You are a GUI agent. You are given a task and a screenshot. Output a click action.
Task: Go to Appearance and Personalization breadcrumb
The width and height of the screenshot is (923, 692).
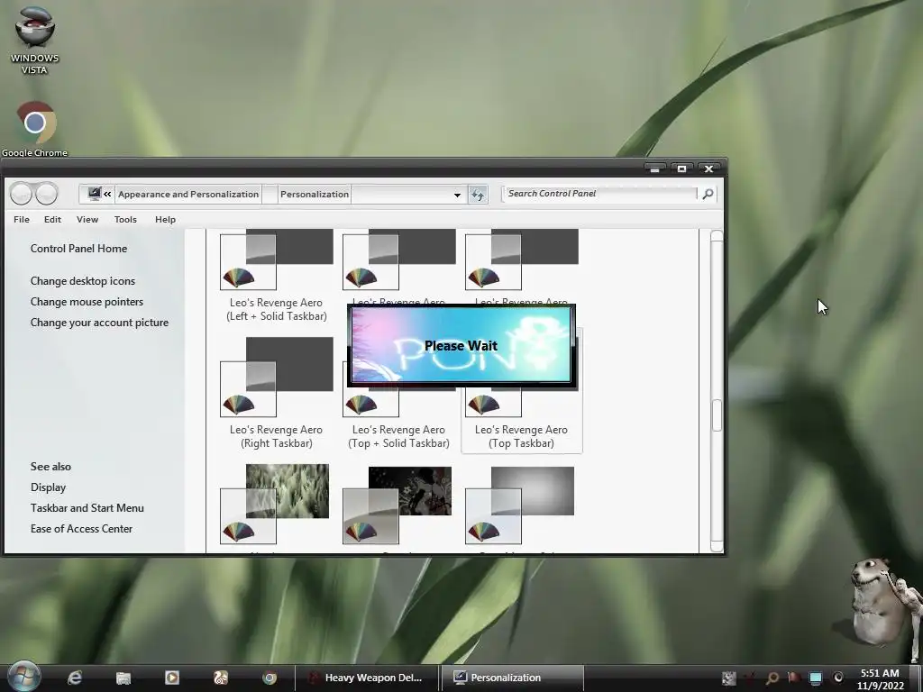click(x=188, y=195)
